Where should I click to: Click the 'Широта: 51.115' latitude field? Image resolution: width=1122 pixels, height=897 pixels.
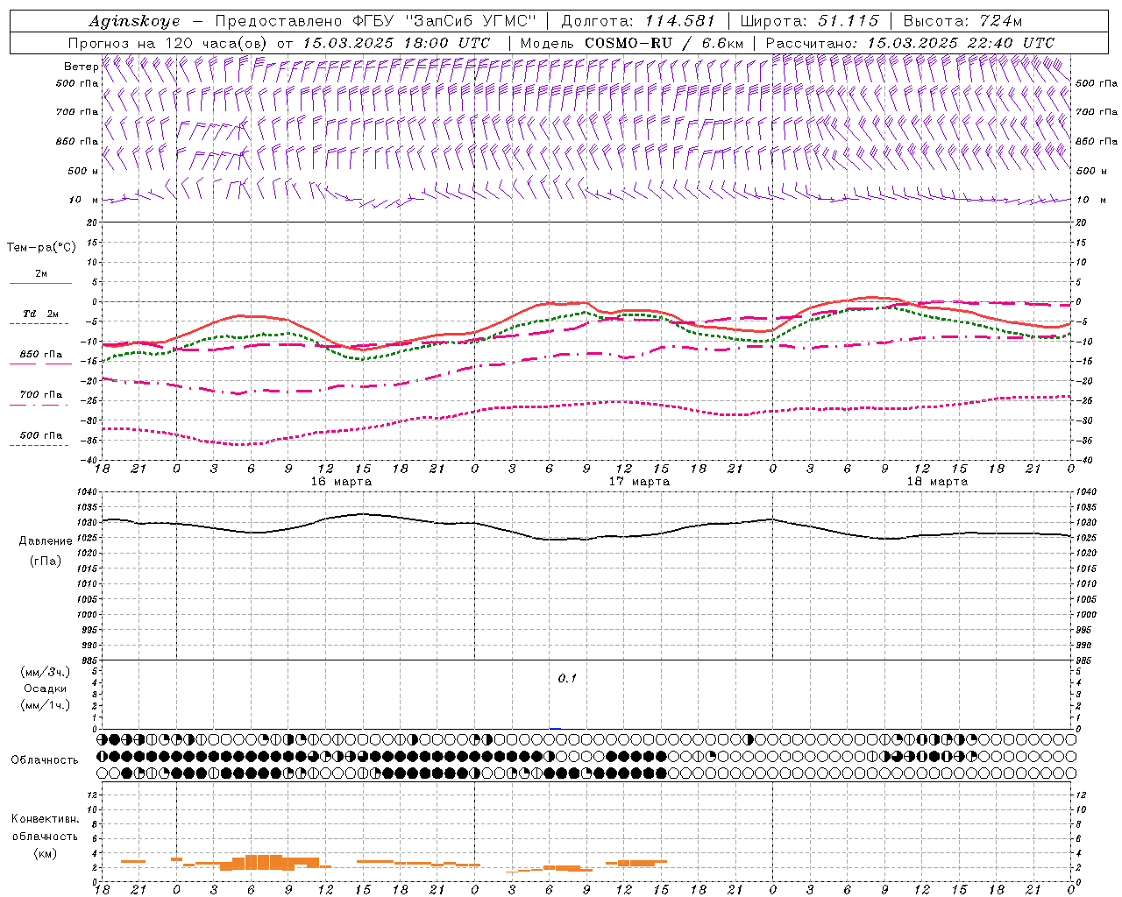point(809,21)
